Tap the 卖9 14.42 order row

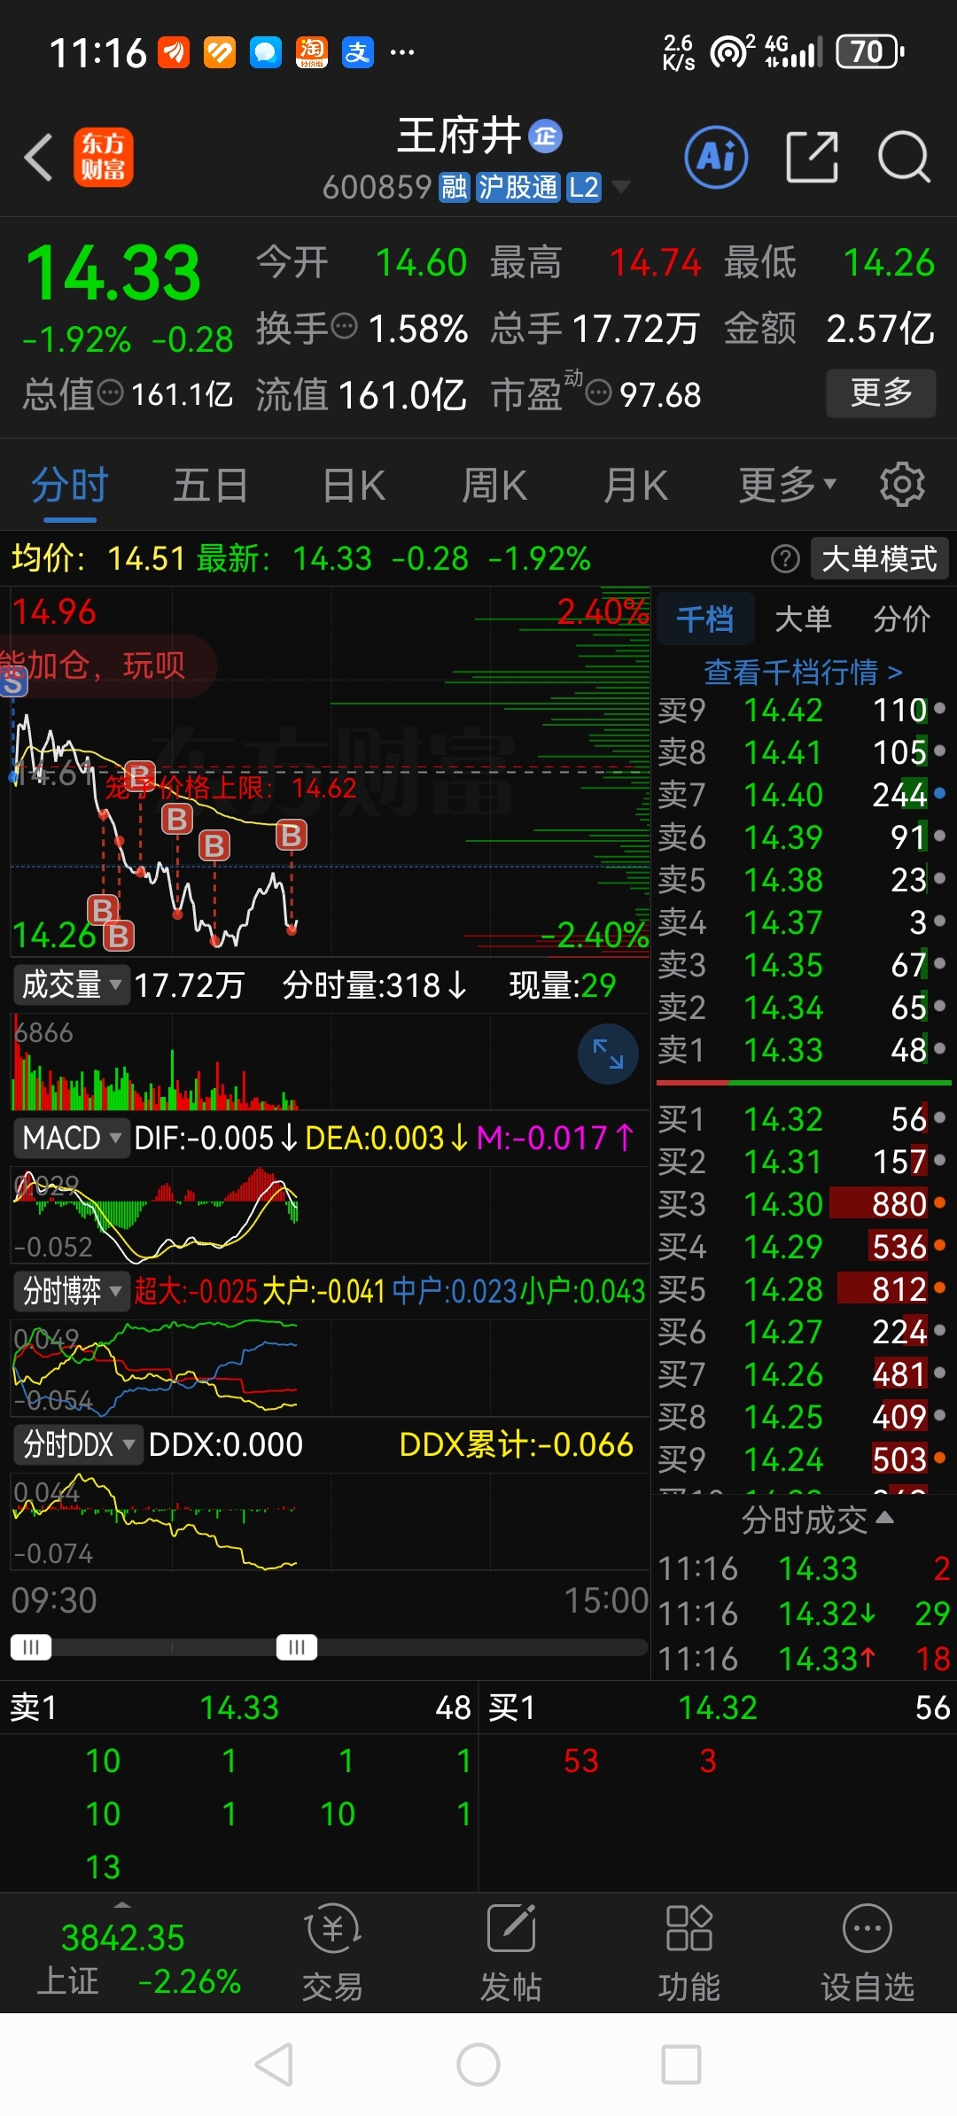coord(803,710)
